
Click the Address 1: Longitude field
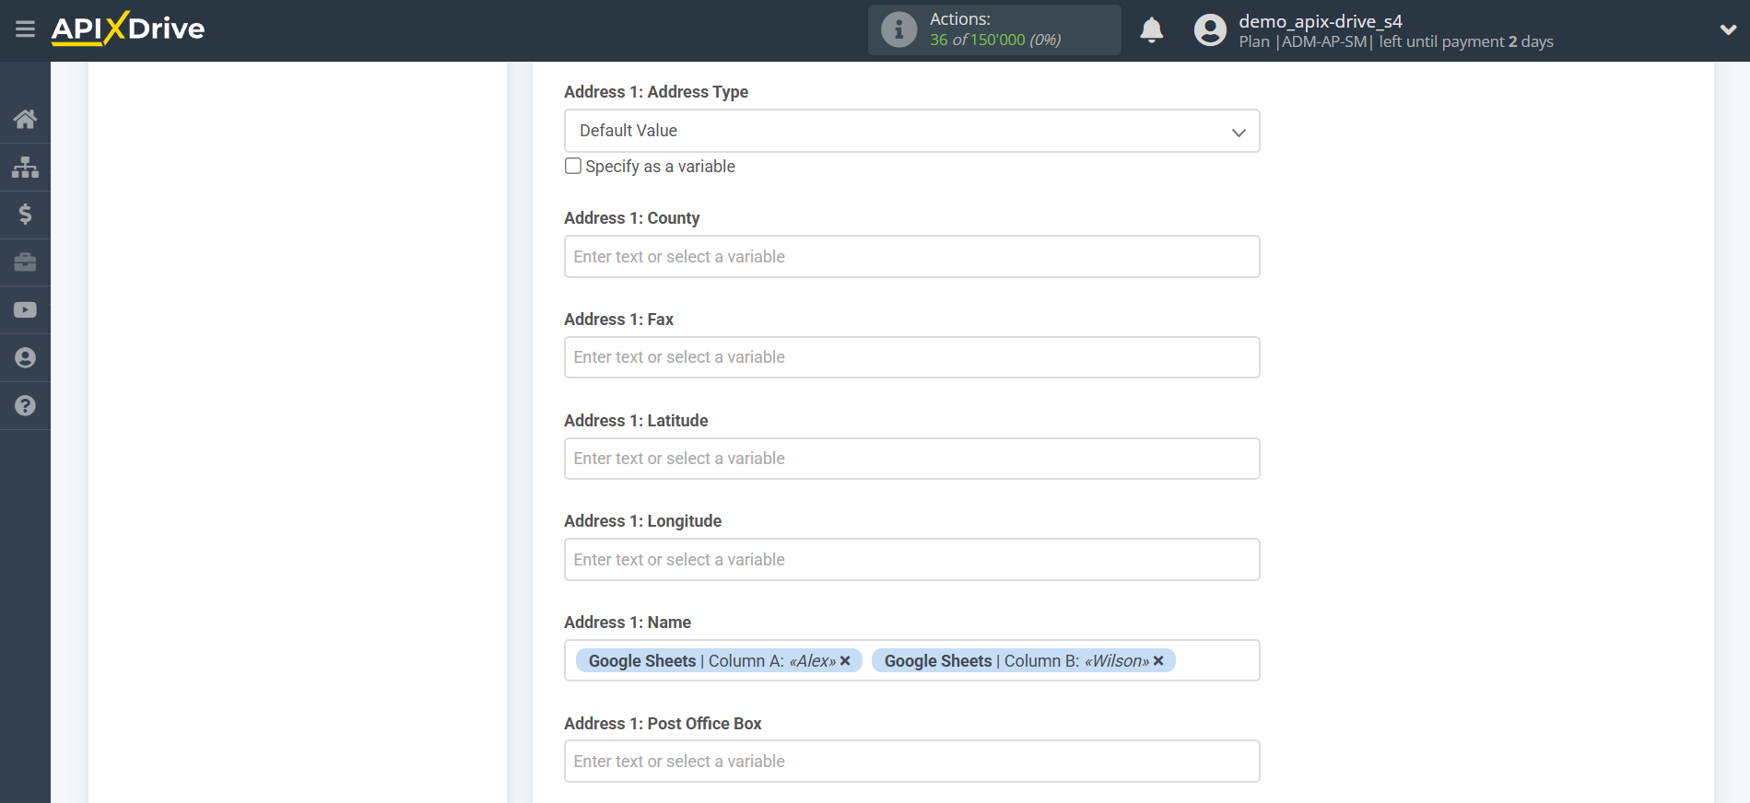coord(911,560)
